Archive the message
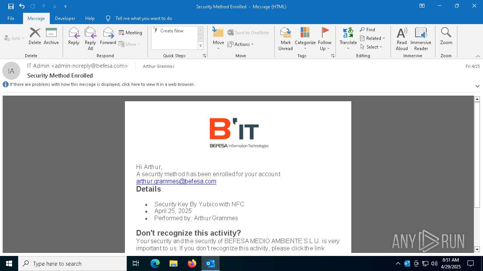This screenshot has height=271, width=483. 51,37
